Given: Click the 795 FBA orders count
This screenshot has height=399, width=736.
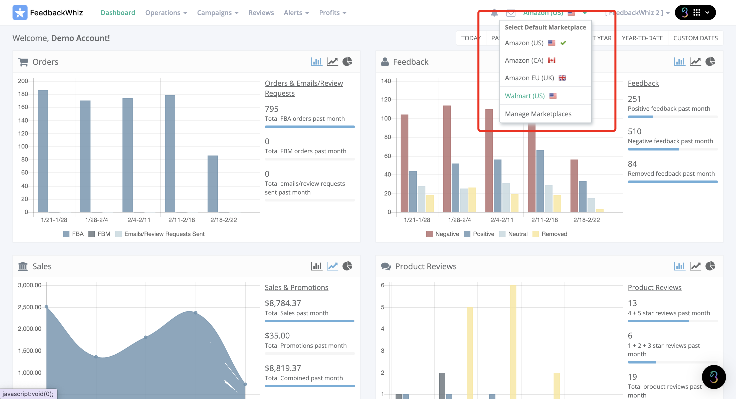Looking at the screenshot, I should coord(271,109).
